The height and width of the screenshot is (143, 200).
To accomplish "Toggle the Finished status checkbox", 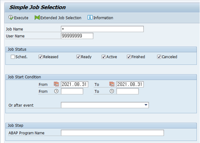I will (x=129, y=57).
